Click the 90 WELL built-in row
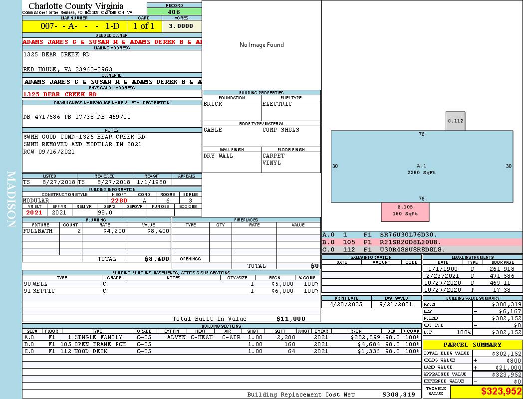Viewport: 524px width, 399px height. (x=171, y=284)
